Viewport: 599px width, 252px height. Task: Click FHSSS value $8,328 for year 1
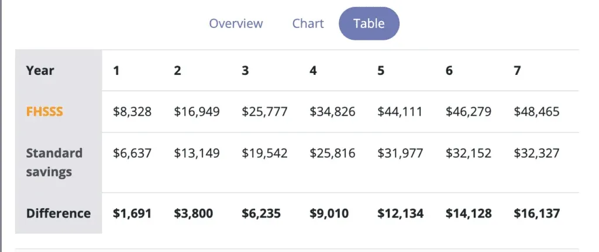(x=132, y=112)
